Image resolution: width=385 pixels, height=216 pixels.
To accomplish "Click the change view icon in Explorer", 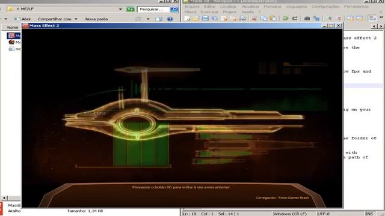I will pos(139,19).
